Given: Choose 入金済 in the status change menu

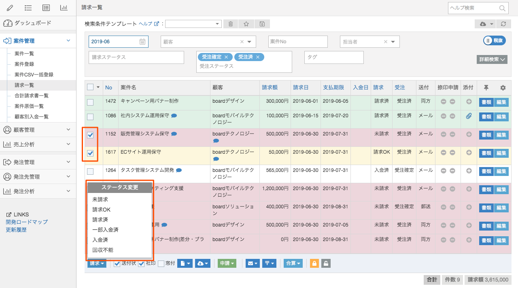Looking at the screenshot, I should (x=100, y=240).
